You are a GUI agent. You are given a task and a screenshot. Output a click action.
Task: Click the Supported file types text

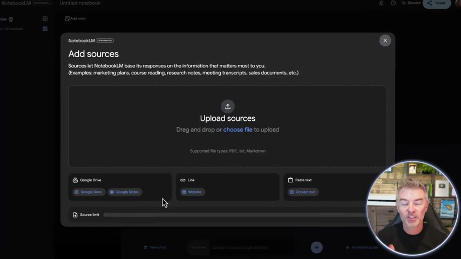pyautogui.click(x=228, y=151)
